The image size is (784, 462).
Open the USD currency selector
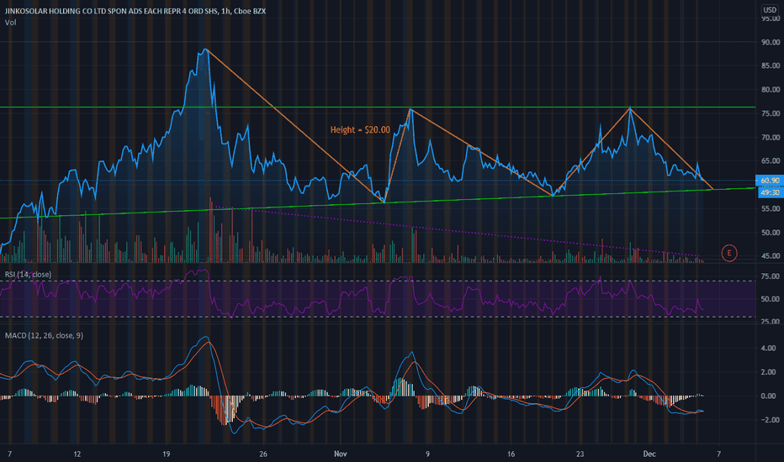click(770, 10)
